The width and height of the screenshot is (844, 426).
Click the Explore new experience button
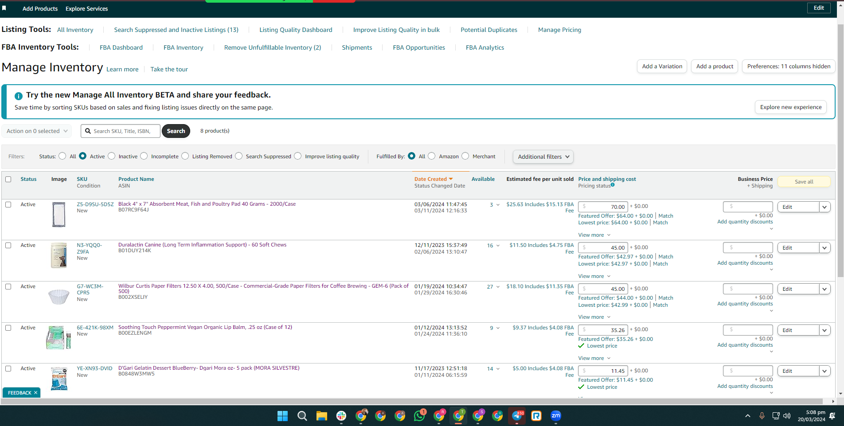click(791, 107)
